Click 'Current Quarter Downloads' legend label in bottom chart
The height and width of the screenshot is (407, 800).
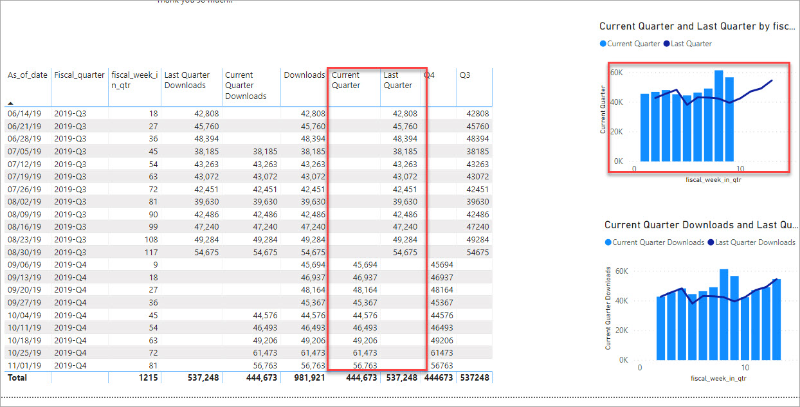[658, 242]
